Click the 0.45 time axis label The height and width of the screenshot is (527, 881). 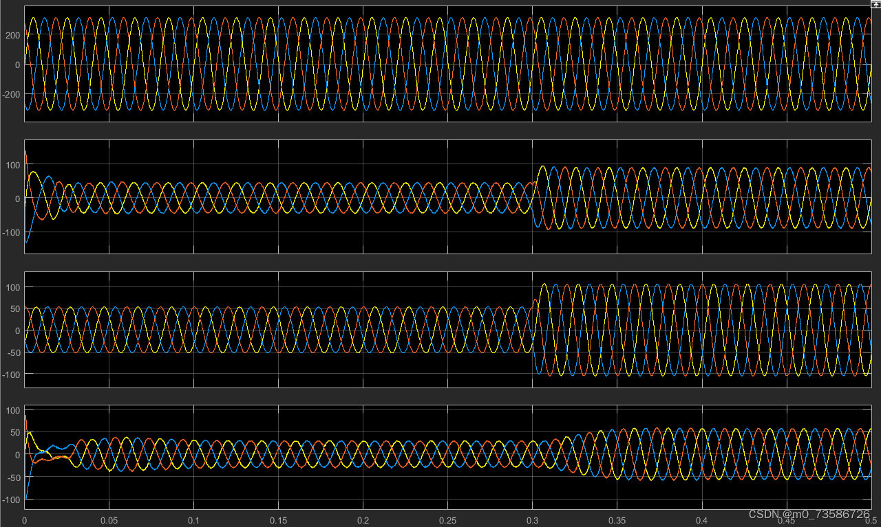(787, 521)
